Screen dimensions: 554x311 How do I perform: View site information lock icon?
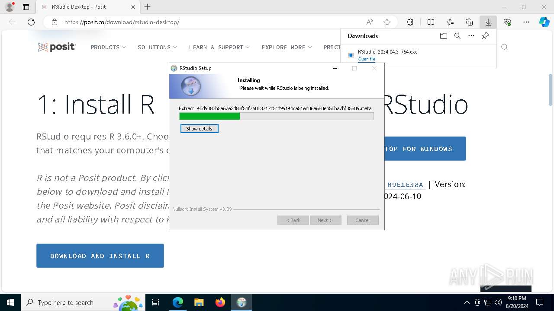pyautogui.click(x=54, y=22)
